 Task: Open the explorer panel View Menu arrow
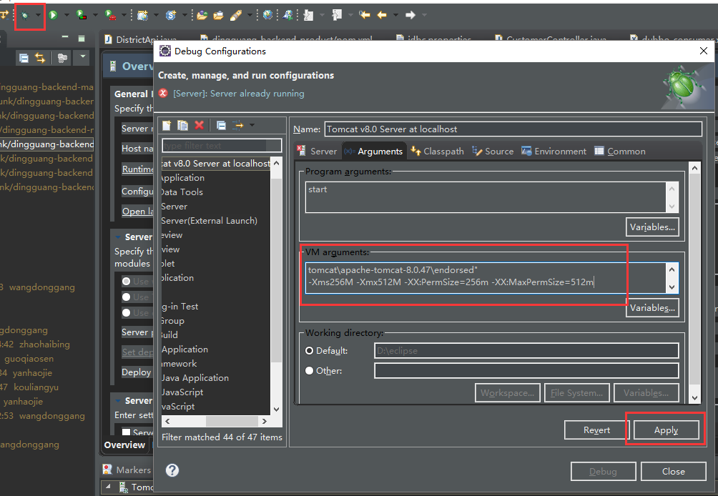pyautogui.click(x=83, y=57)
